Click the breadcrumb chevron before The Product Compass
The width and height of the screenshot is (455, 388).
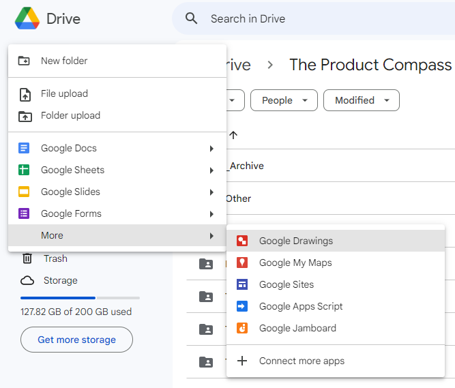tap(270, 65)
